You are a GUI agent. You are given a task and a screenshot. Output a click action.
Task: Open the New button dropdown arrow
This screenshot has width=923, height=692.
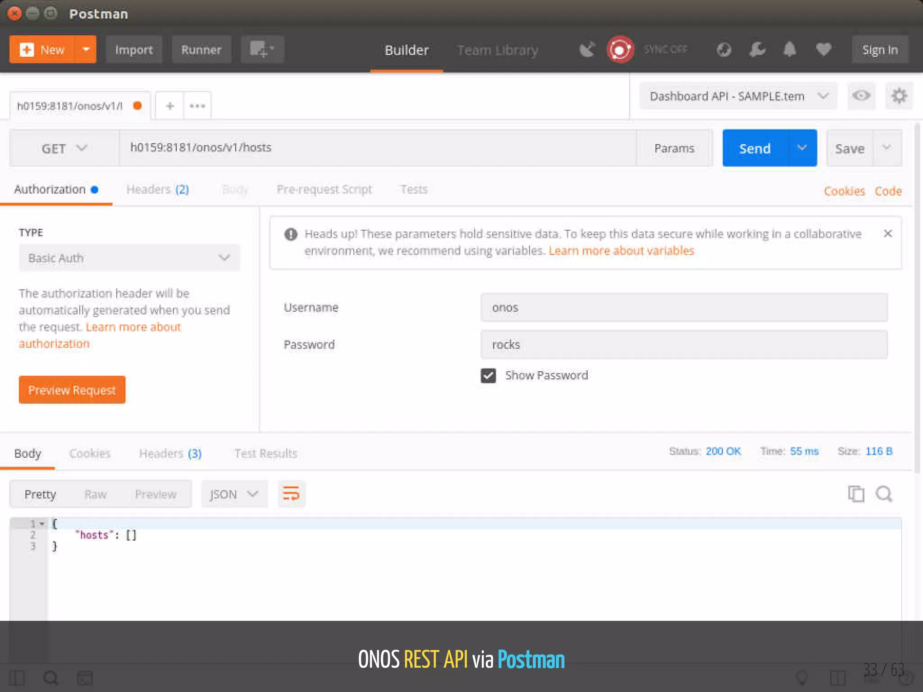click(x=86, y=50)
